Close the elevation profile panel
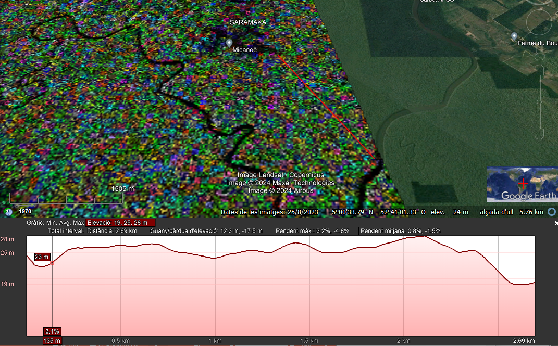This screenshot has height=346, width=558. click(555, 223)
